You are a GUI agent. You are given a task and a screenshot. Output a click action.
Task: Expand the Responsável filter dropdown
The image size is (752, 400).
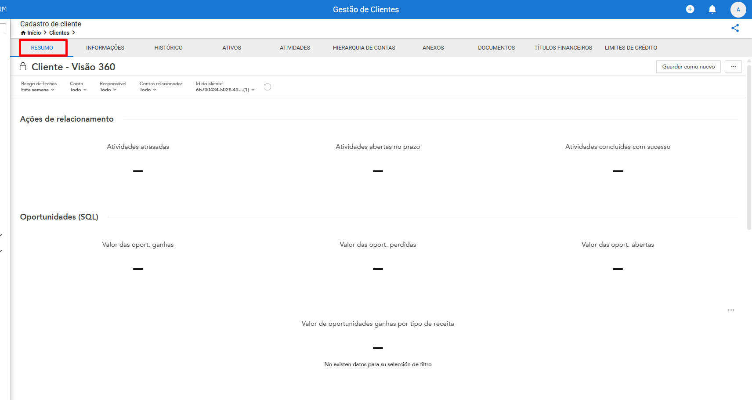click(x=113, y=86)
